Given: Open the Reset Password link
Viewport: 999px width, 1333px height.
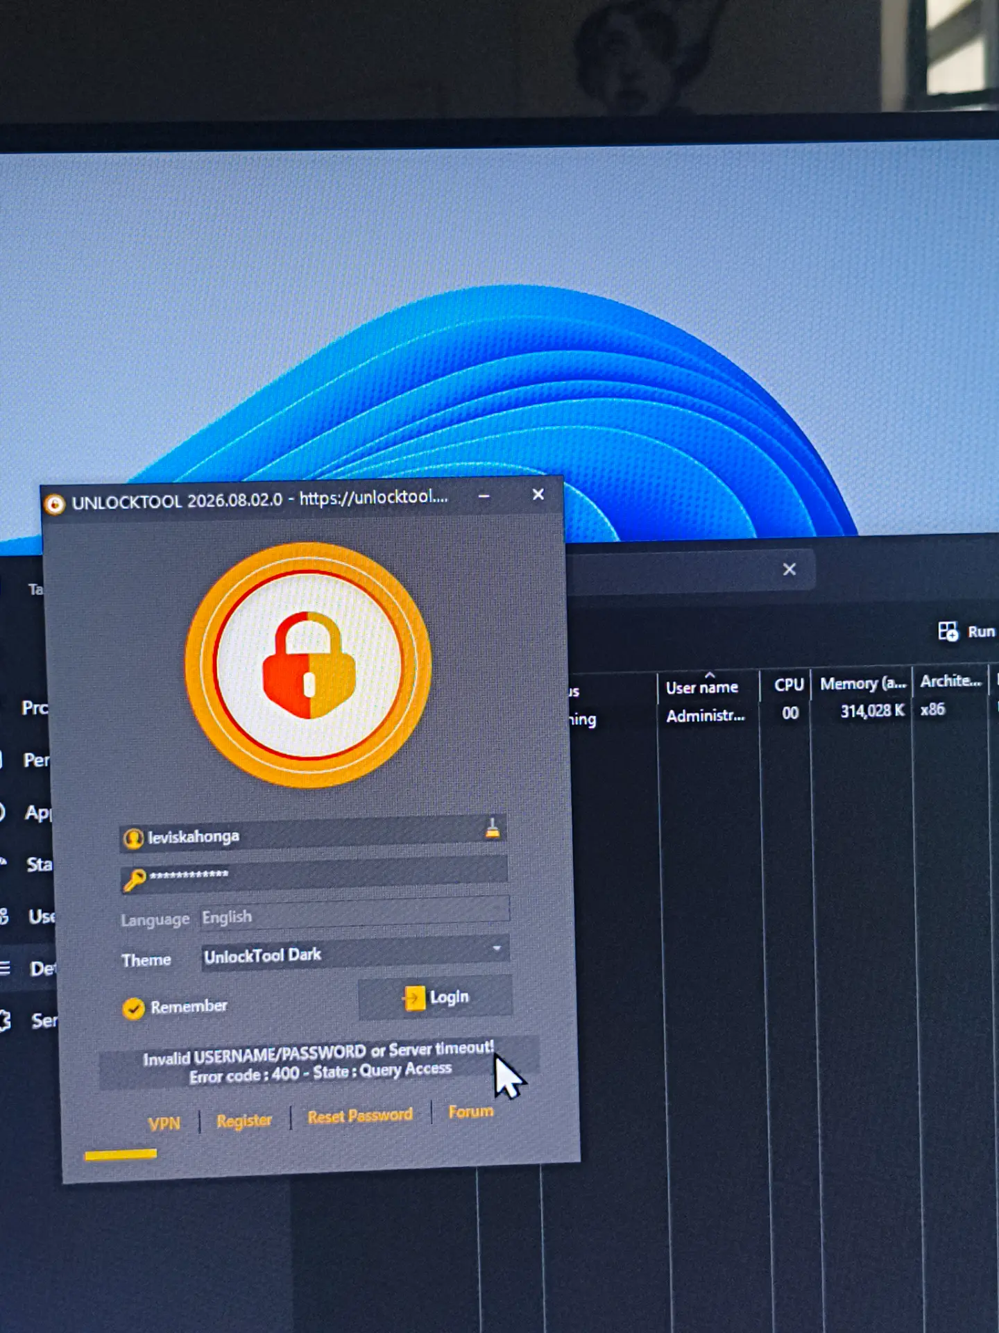Looking at the screenshot, I should [360, 1116].
